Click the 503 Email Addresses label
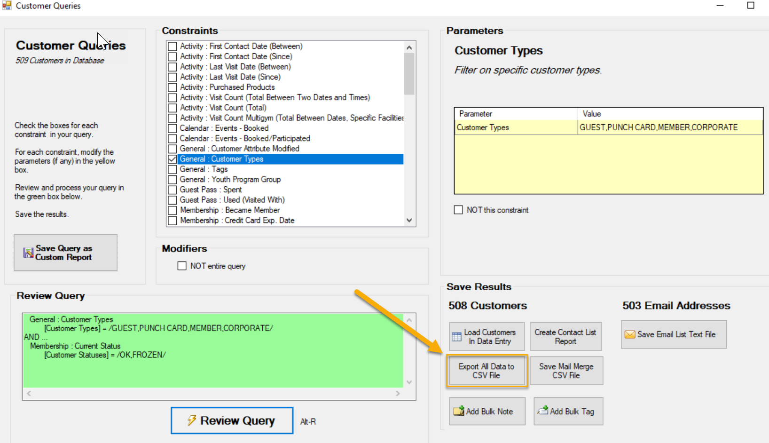Viewport: 769px width, 443px height. click(676, 306)
